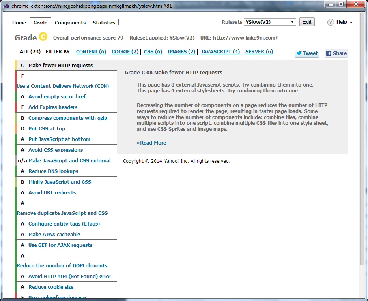Screen dimensions: 368x301
Task: Filter rules by CONTENT (6)
Action: [x=91, y=51]
